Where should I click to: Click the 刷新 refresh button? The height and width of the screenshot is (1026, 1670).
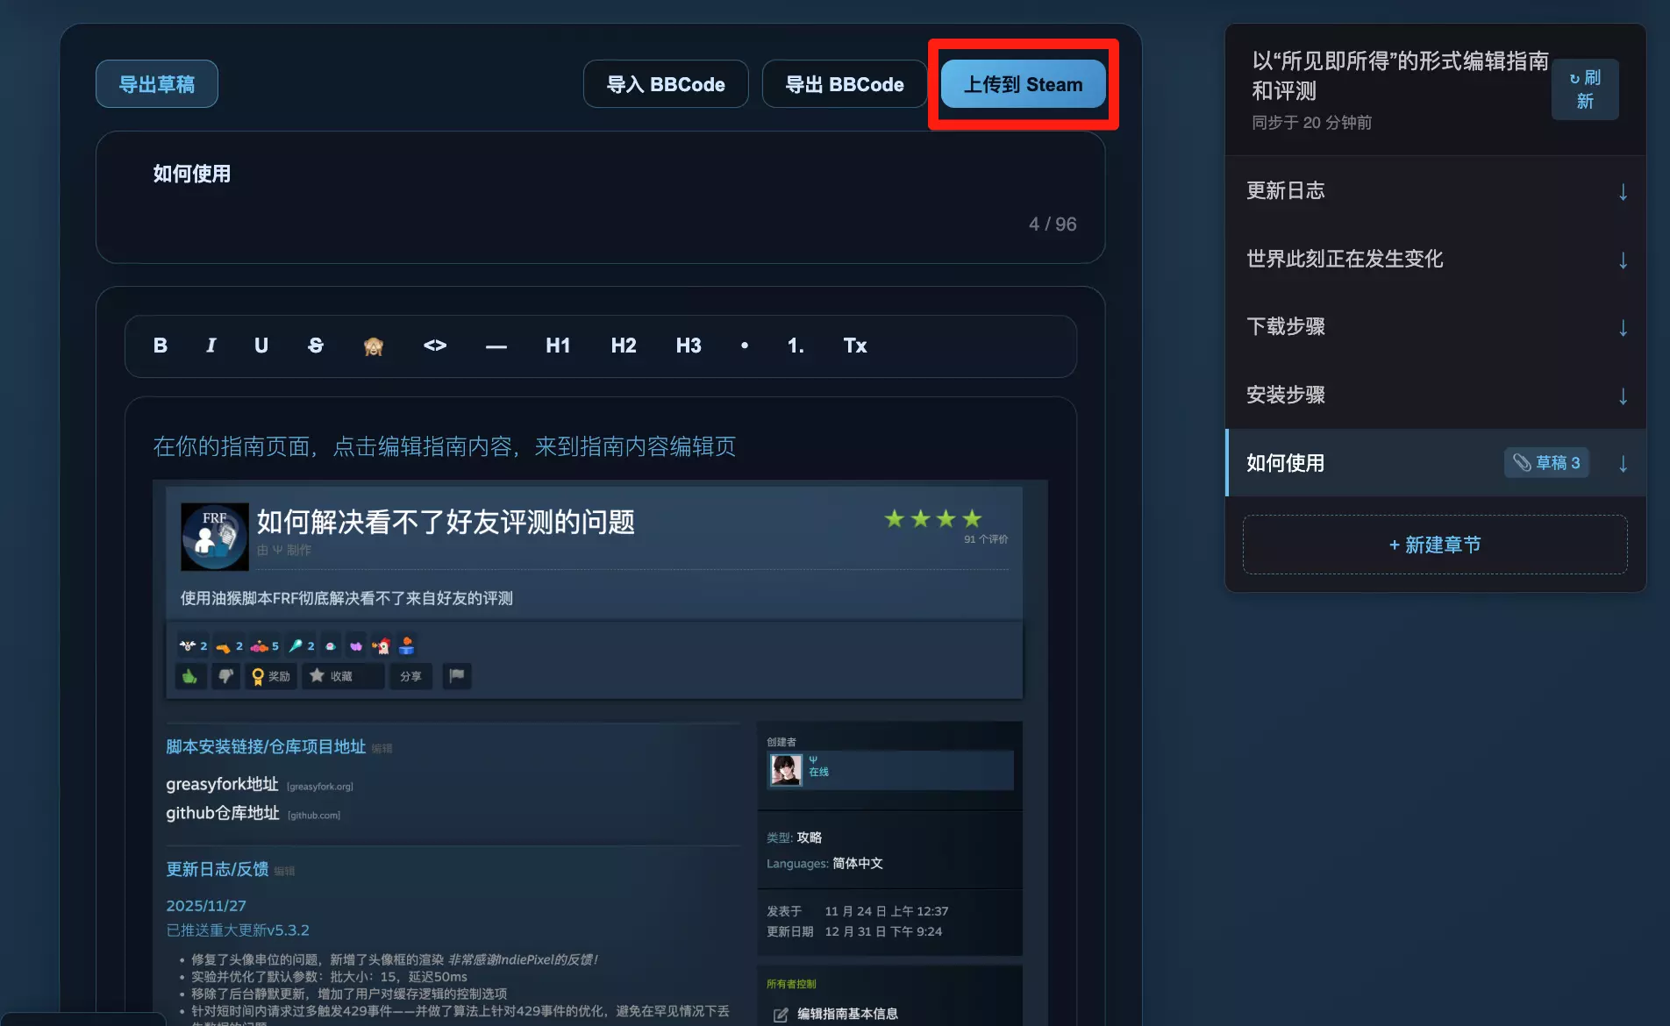1585,89
